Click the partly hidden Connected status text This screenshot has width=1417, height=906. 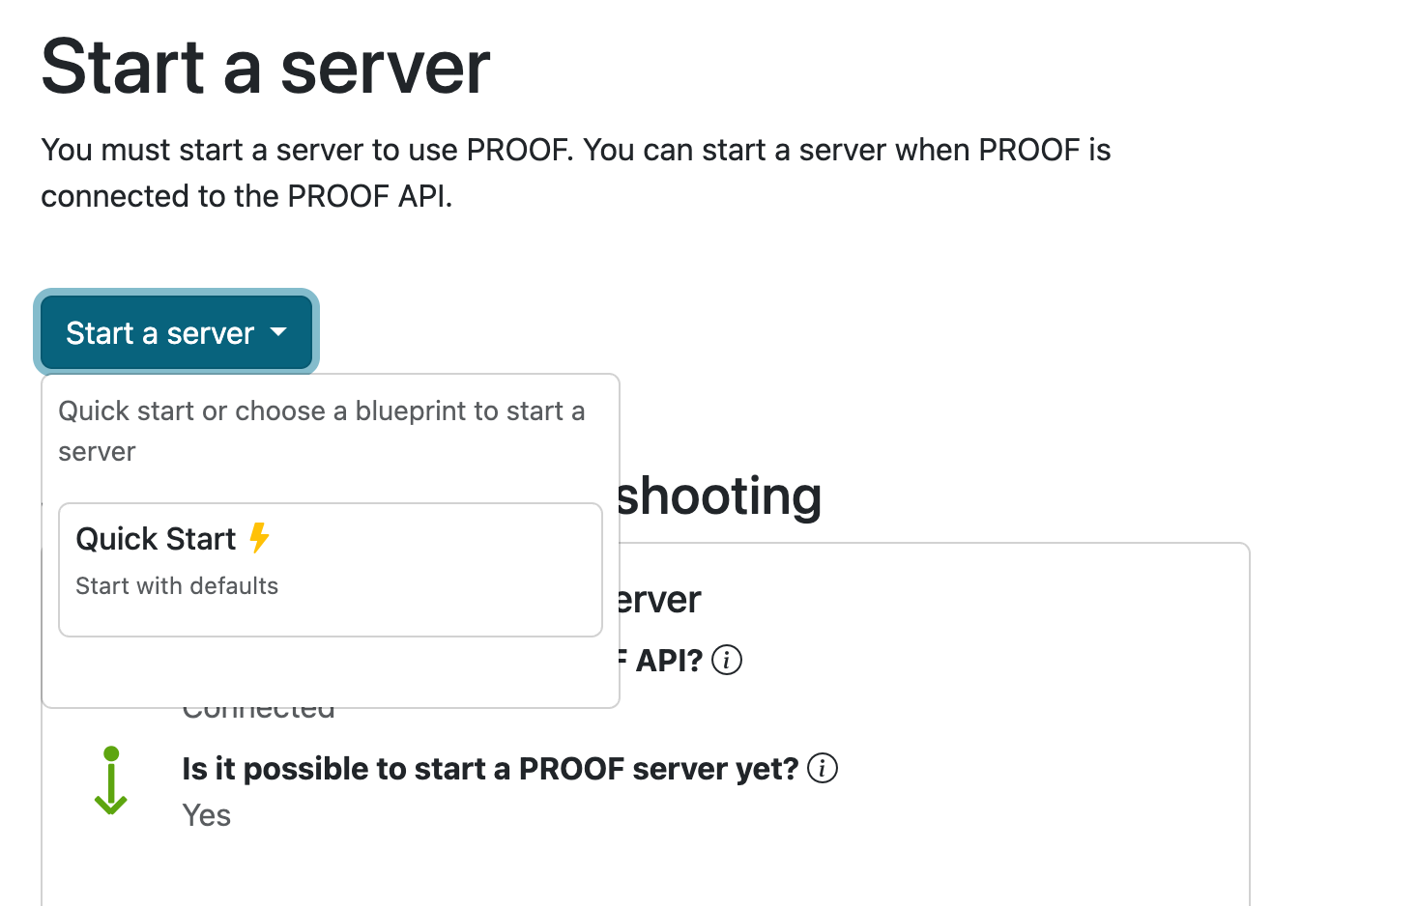coord(259,715)
